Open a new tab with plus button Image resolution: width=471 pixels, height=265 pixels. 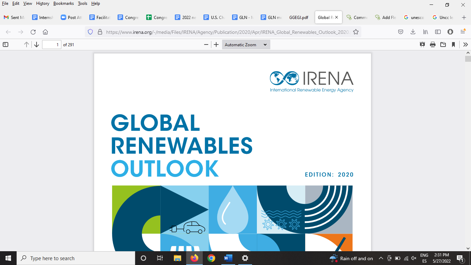(x=464, y=17)
